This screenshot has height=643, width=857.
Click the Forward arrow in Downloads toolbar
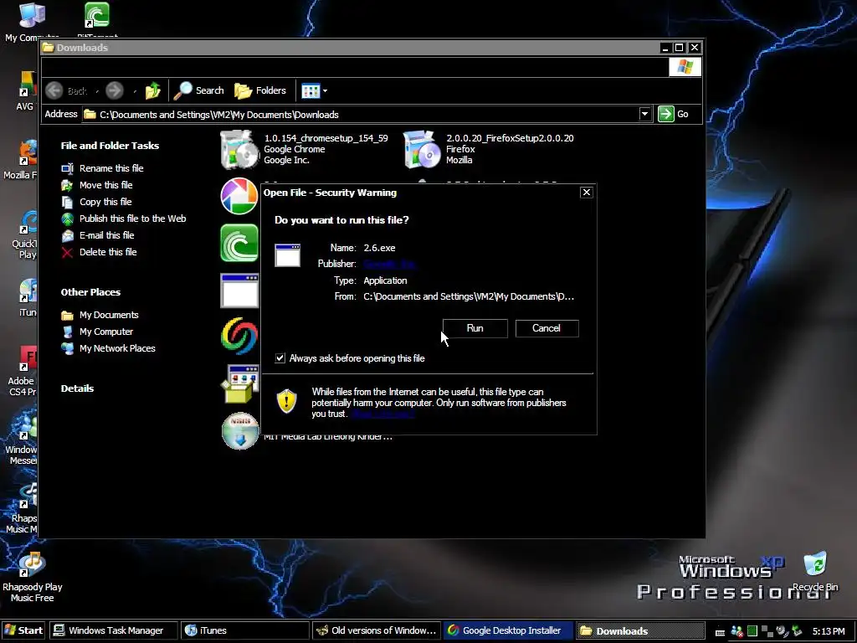114,90
